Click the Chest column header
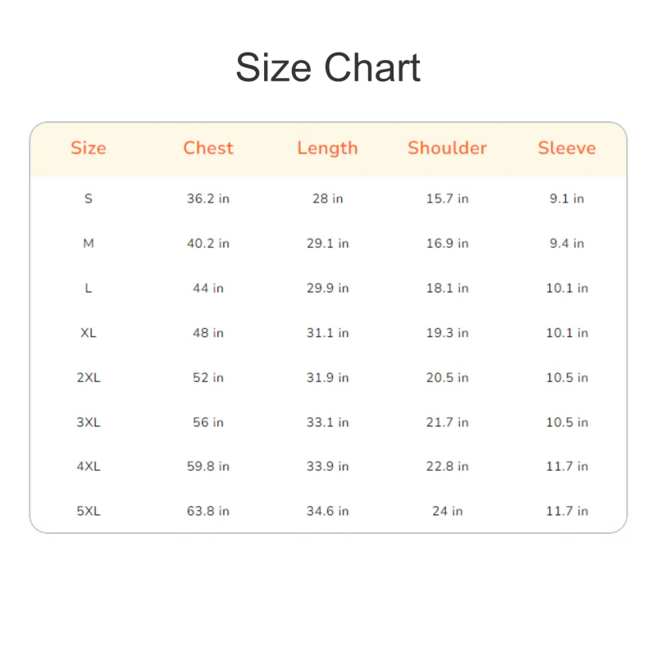The image size is (656, 656). pos(208,148)
